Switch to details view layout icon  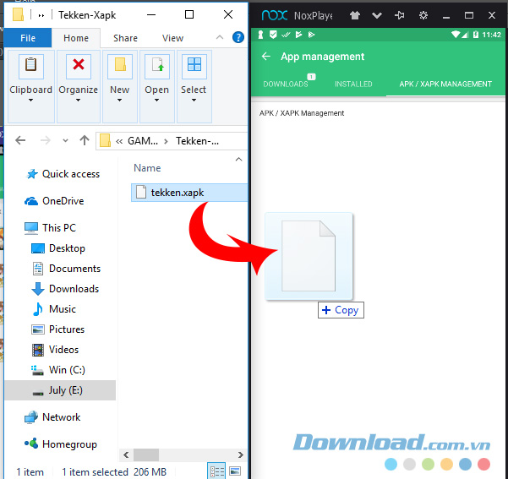click(217, 471)
